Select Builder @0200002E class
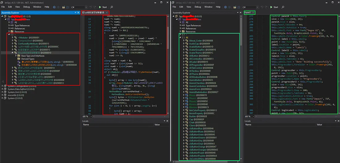Screen dimensions: 340x163 [198, 116]
